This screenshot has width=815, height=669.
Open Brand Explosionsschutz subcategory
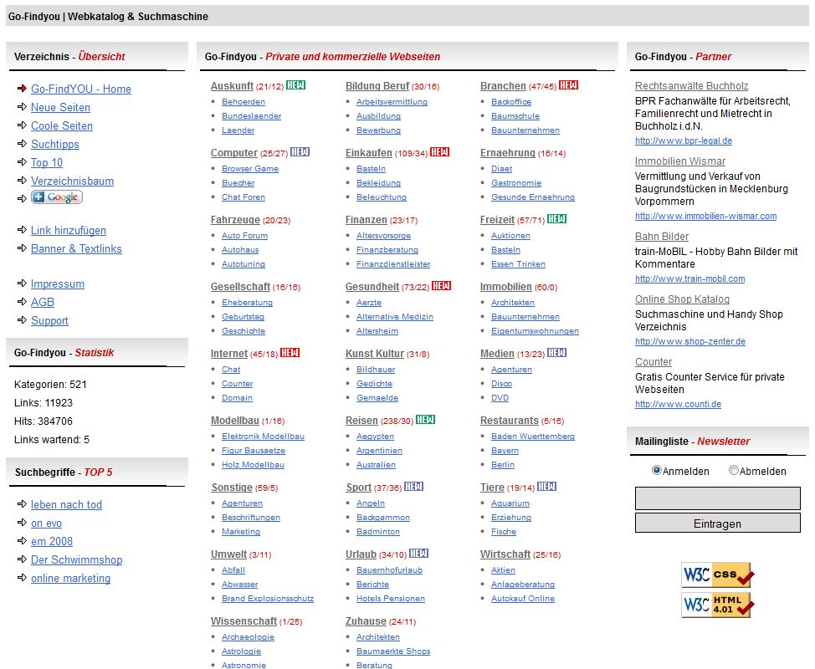tap(268, 599)
